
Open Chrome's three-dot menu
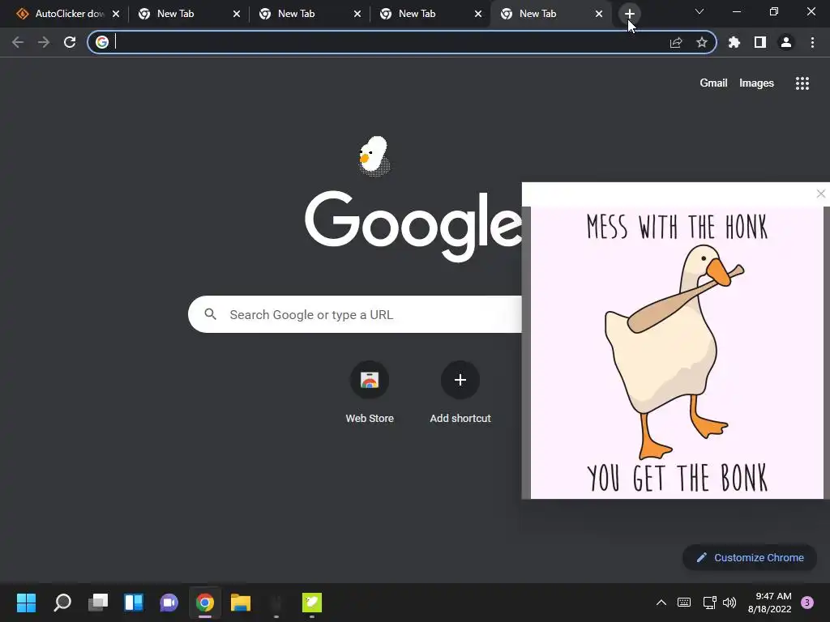[812, 42]
